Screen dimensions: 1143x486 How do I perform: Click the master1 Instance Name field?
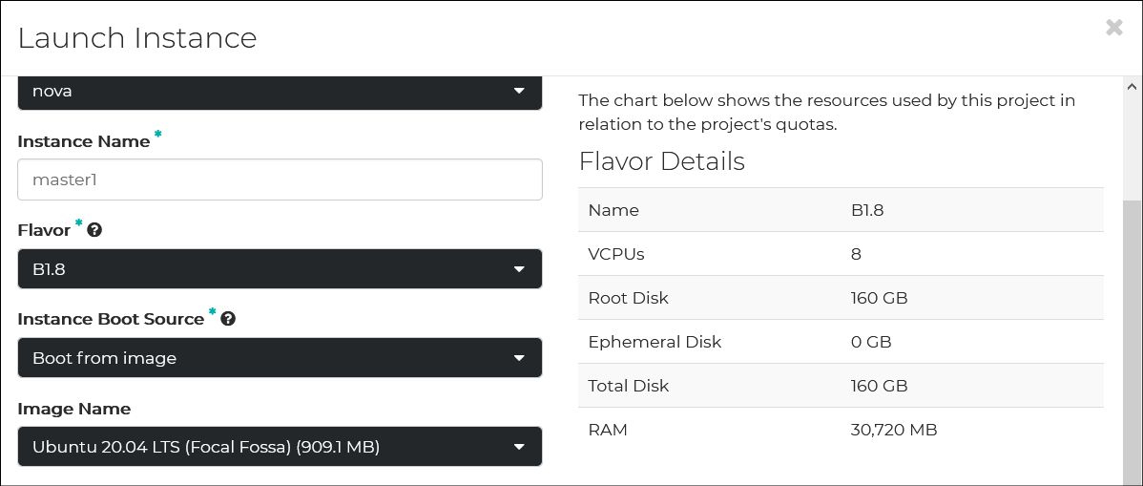pyautogui.click(x=280, y=180)
